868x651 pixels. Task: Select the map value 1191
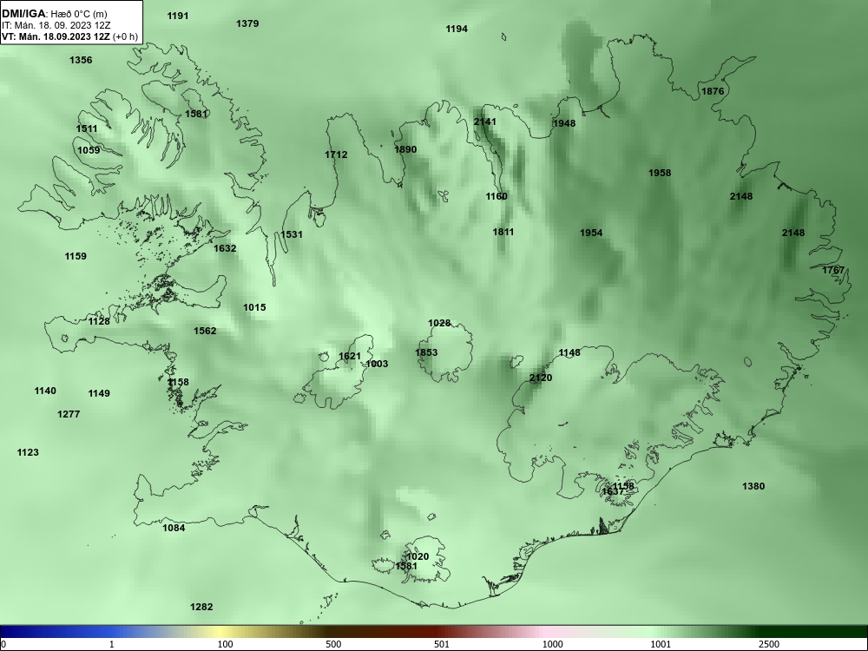click(x=178, y=16)
